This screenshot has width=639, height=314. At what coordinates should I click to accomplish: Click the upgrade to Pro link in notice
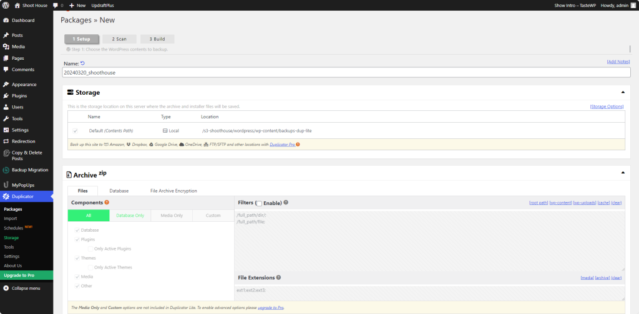click(x=271, y=308)
